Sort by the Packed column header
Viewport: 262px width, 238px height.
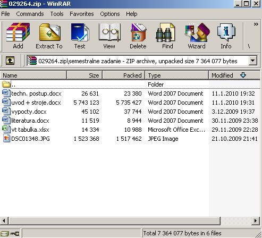[124, 75]
